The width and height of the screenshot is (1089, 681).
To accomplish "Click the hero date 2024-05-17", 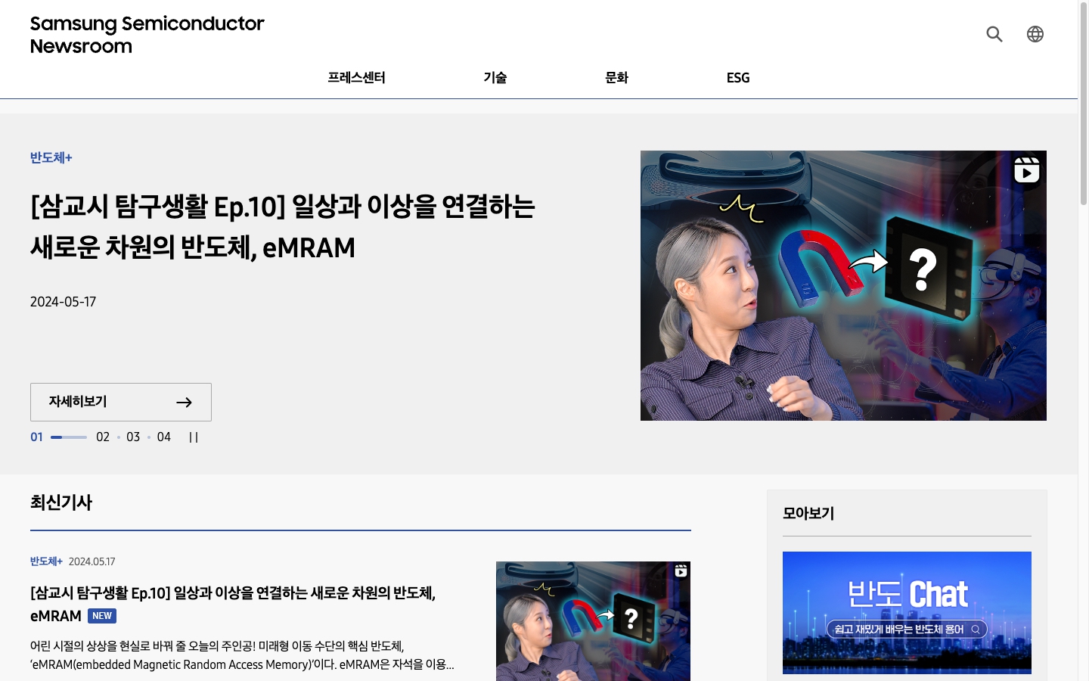I will [x=63, y=302].
